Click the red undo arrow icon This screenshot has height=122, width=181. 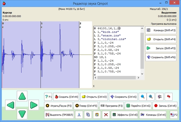(x=168, y=97)
